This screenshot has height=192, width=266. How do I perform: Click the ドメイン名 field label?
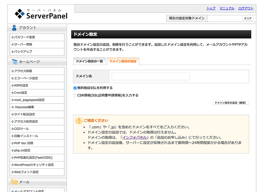click(x=84, y=76)
